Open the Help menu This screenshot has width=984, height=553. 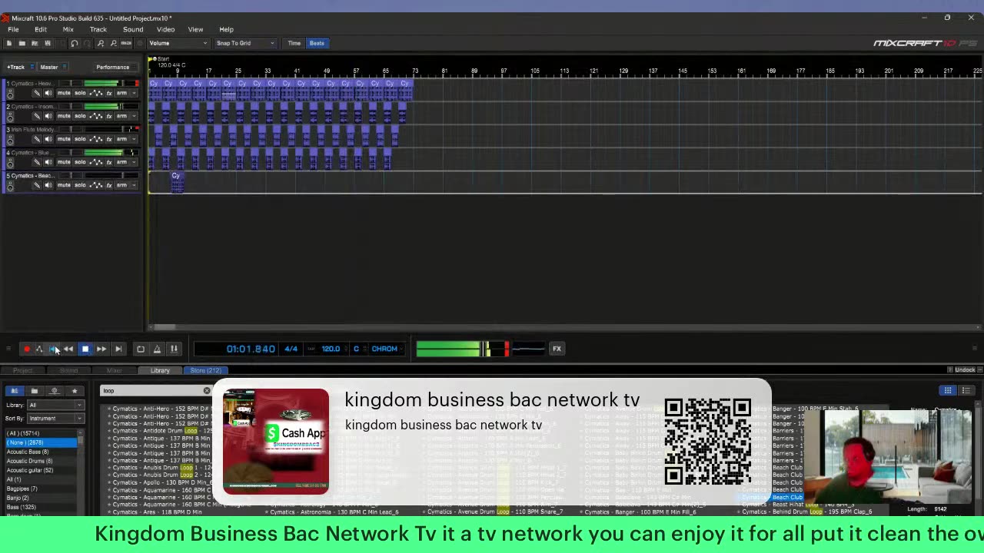226,29
